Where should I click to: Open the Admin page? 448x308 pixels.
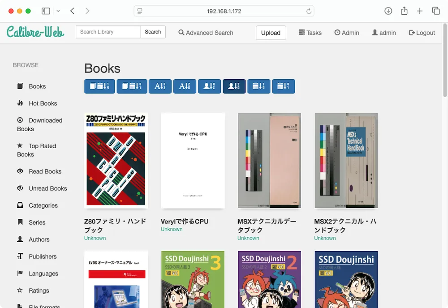pos(347,33)
